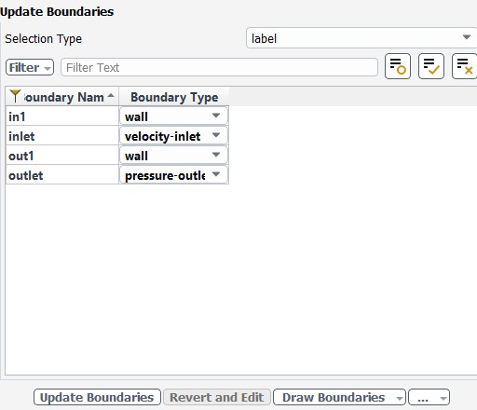This screenshot has height=410, width=477.
Task: Click the funnel icon in Boundary Name header
Action: click(15, 96)
